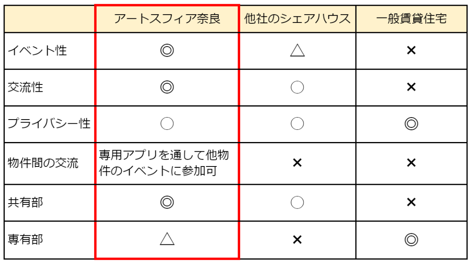Click the × mark in the 交流性 row
472x264 pixels.
click(411, 87)
